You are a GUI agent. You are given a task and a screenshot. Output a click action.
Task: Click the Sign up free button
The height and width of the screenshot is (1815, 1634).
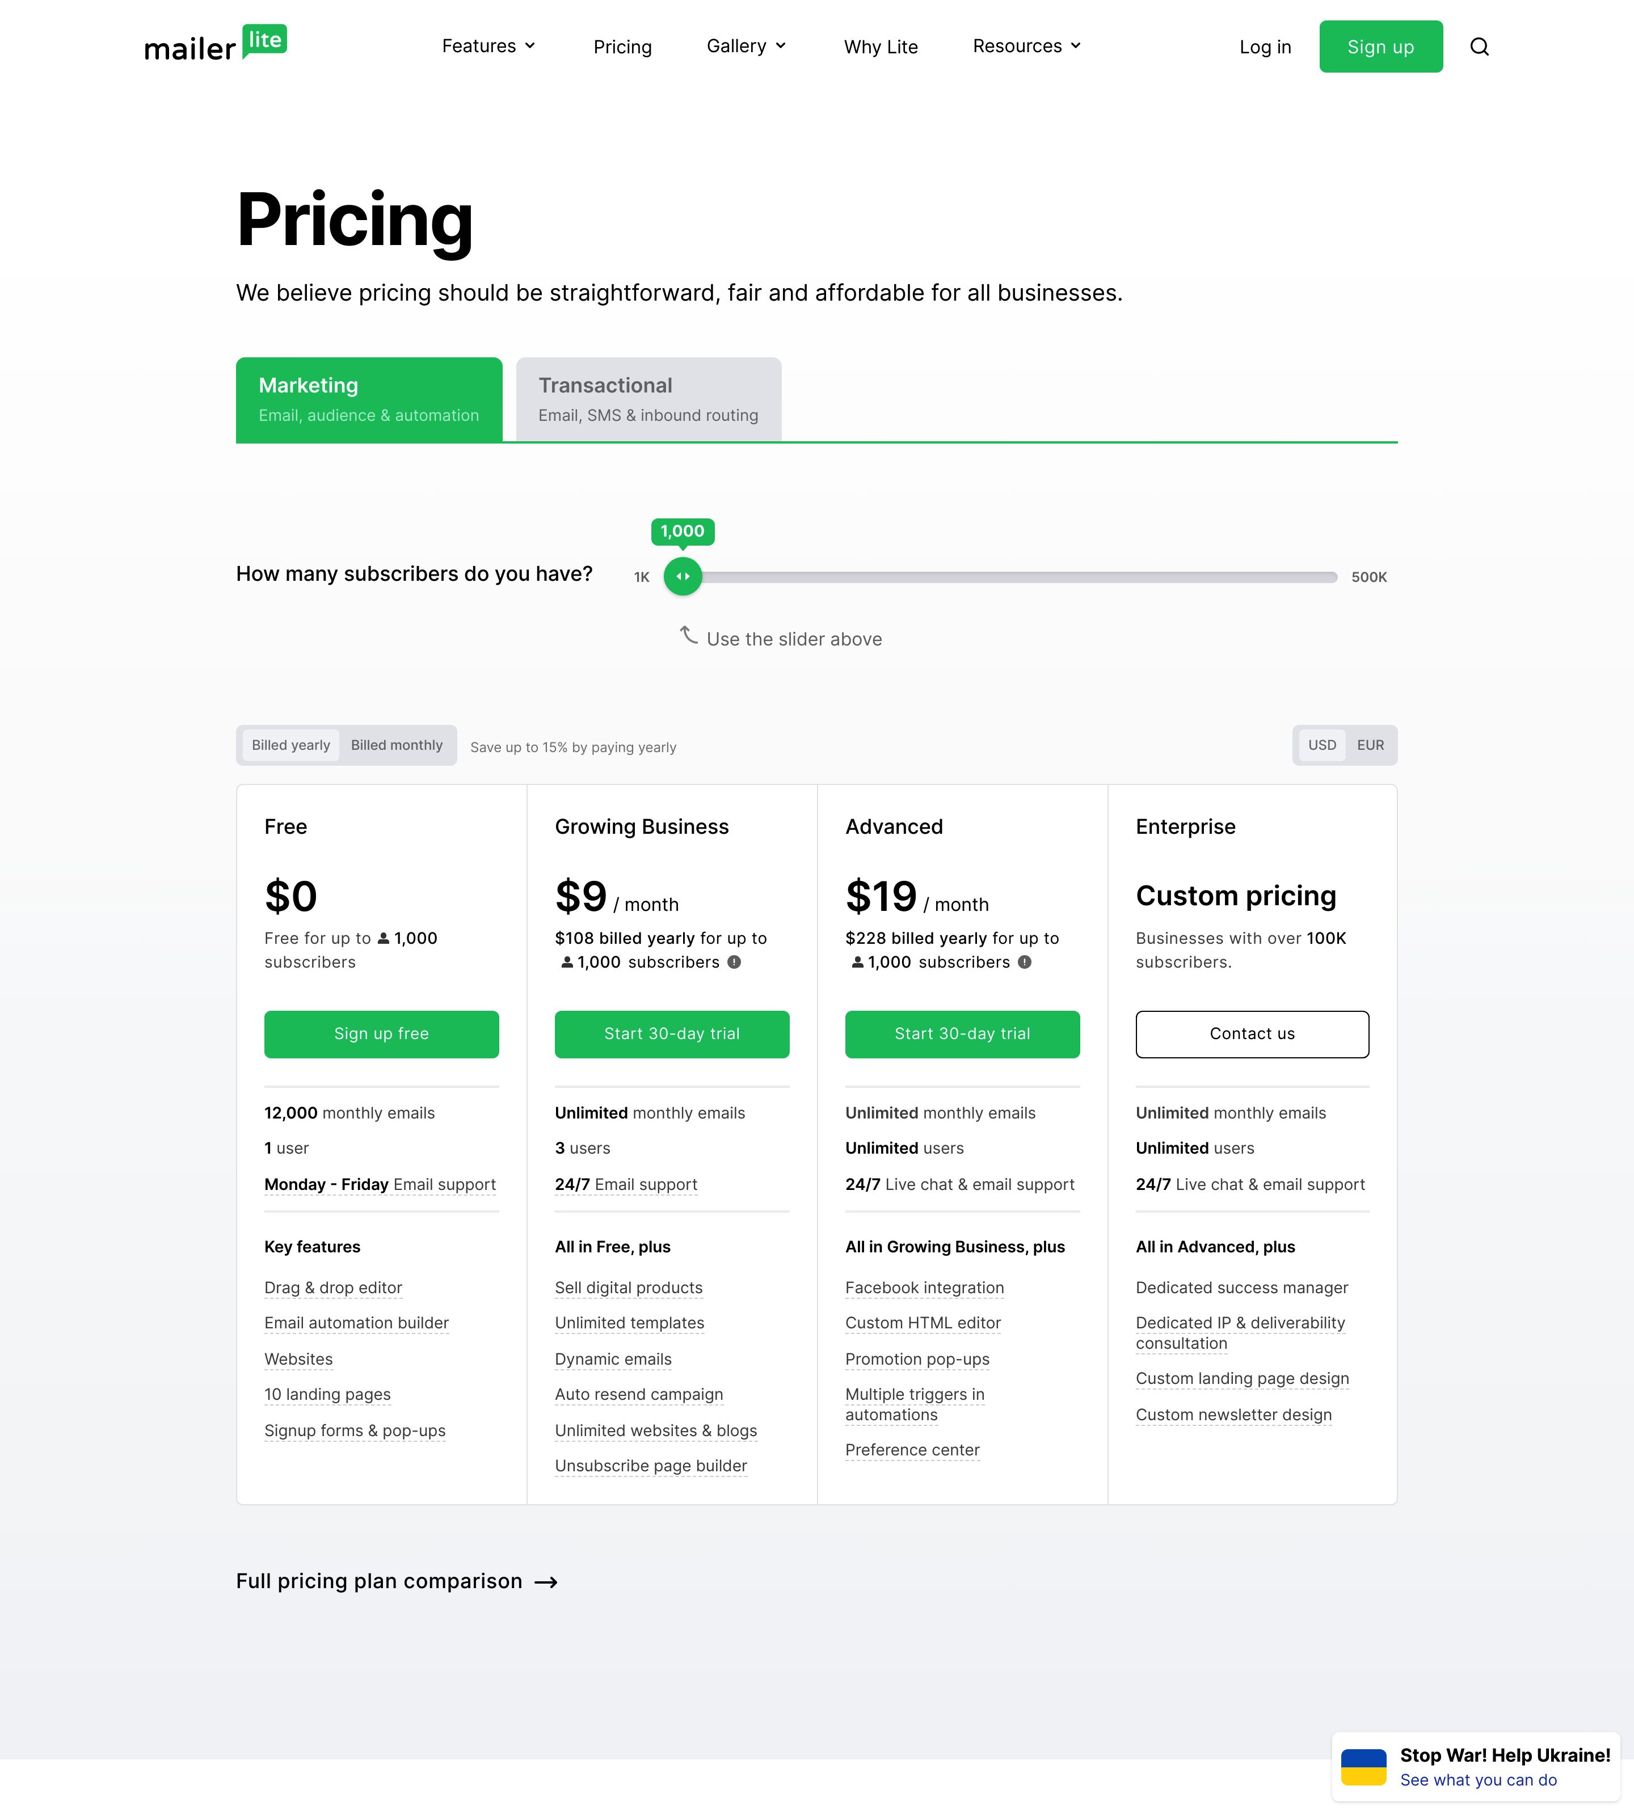[382, 1034]
